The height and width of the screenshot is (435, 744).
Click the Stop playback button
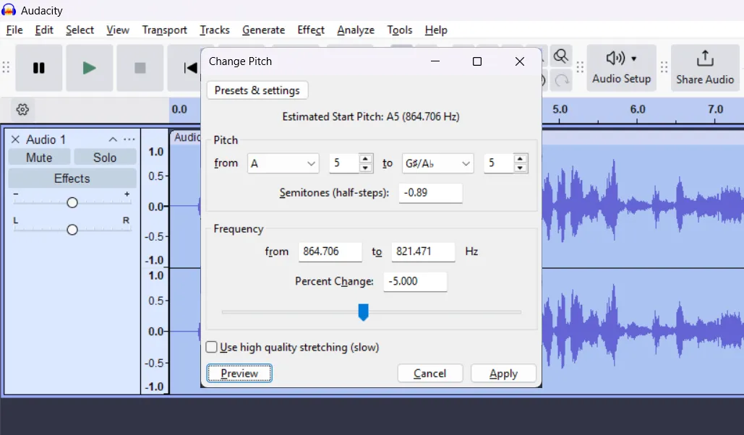click(x=140, y=68)
